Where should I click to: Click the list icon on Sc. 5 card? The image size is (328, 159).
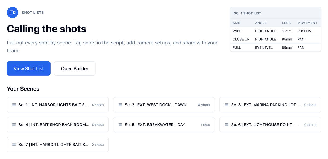(x=120, y=125)
